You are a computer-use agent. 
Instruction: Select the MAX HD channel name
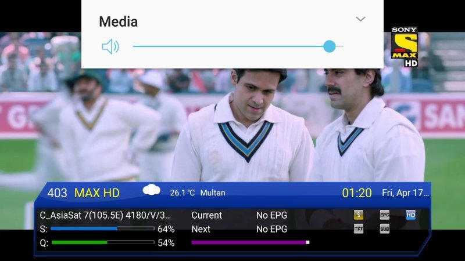97,193
